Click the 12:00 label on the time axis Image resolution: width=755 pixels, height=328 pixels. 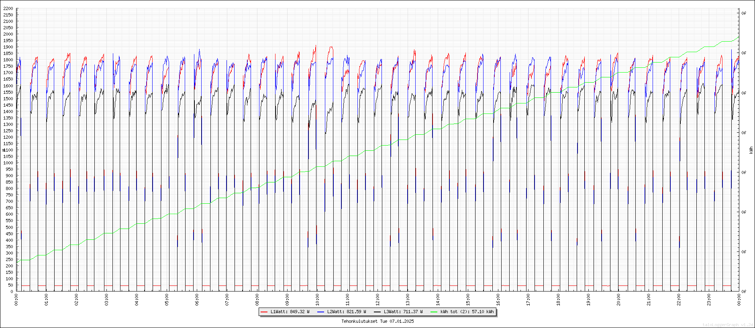point(377,300)
